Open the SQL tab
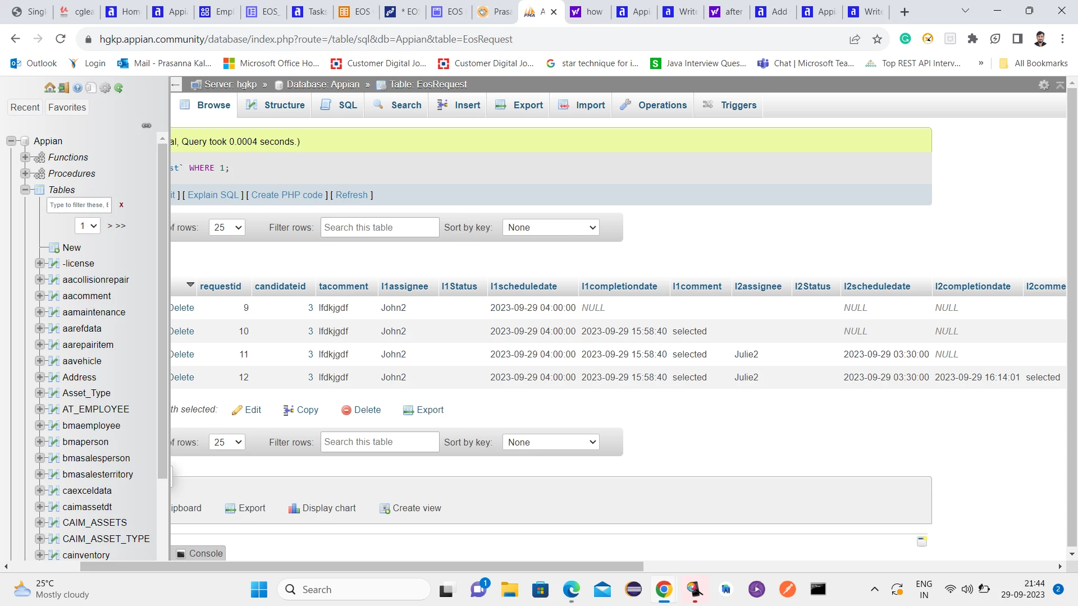Image resolution: width=1078 pixels, height=606 pixels. pyautogui.click(x=338, y=105)
